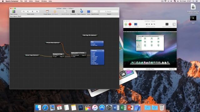Open Photoshop from the Dock
The image size is (200, 112).
pyautogui.click(x=81, y=108)
